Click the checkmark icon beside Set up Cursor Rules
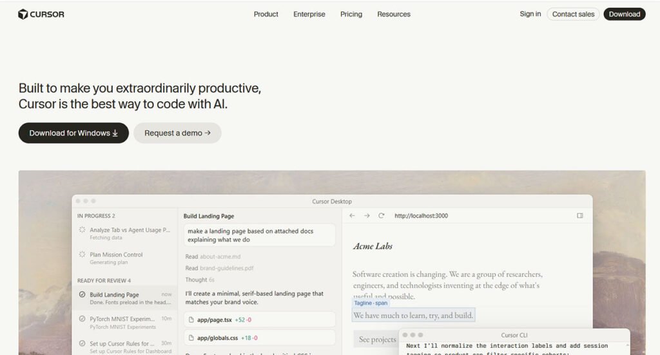The height and width of the screenshot is (355, 660). pyautogui.click(x=82, y=343)
